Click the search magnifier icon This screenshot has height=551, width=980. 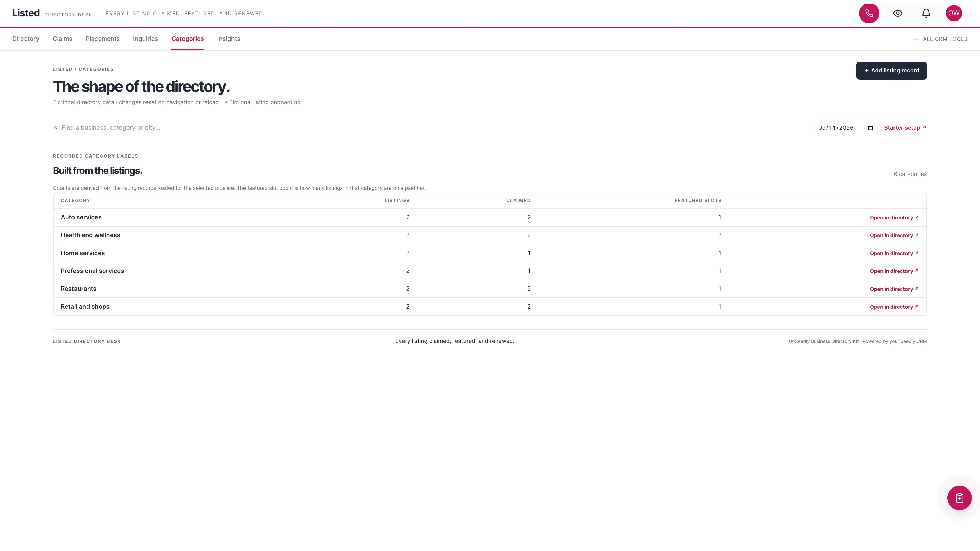coord(56,128)
